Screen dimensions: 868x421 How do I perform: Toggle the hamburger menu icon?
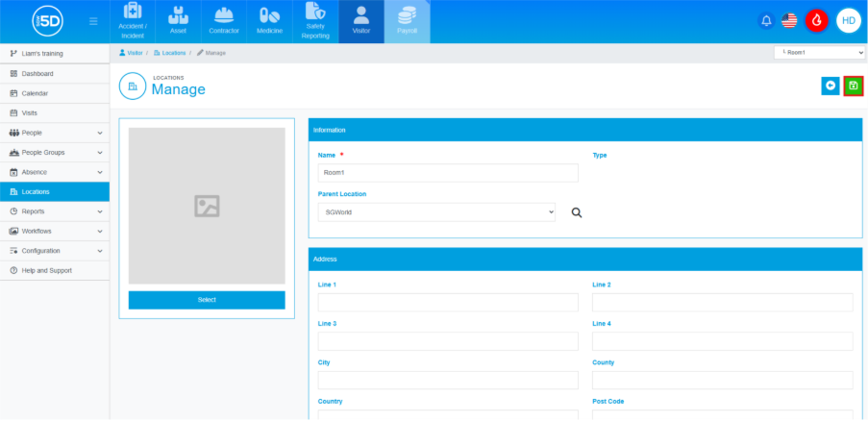coord(92,21)
